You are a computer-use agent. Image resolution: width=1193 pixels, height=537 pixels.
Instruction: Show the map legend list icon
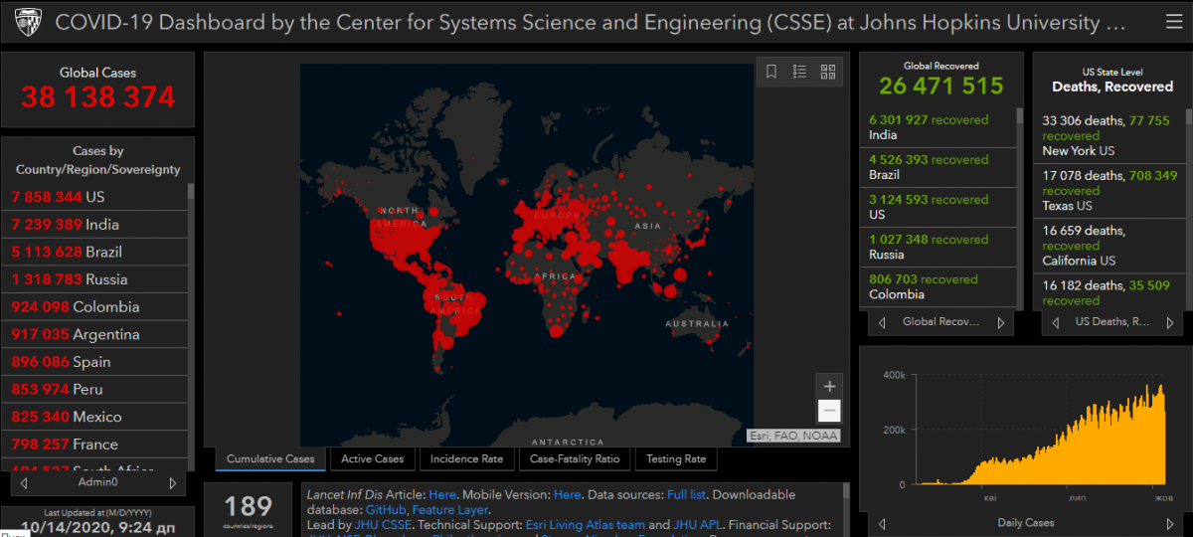[799, 72]
